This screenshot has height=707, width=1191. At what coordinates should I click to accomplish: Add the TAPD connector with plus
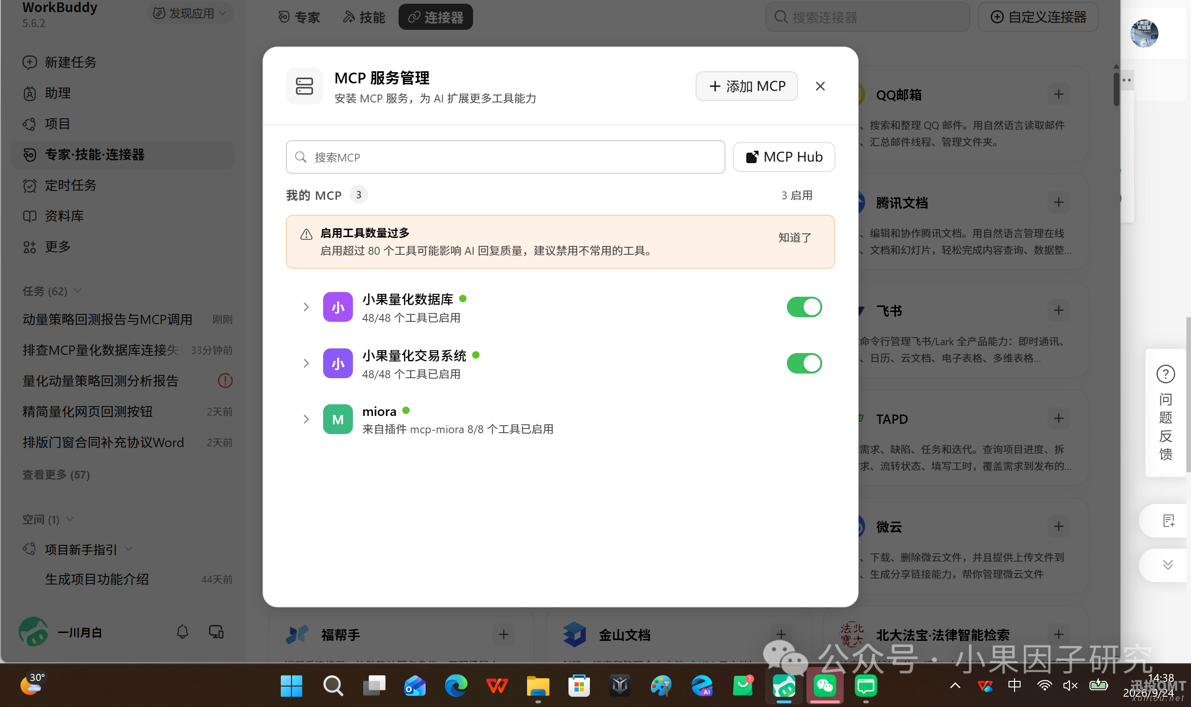[x=1058, y=419]
